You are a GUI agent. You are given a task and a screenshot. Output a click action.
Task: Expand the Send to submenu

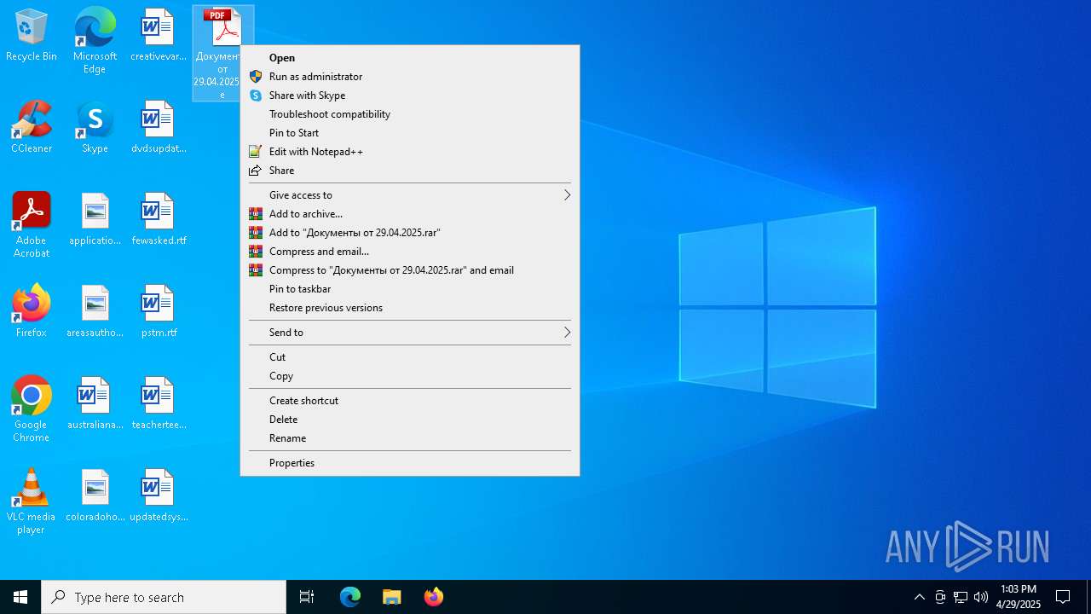click(410, 333)
